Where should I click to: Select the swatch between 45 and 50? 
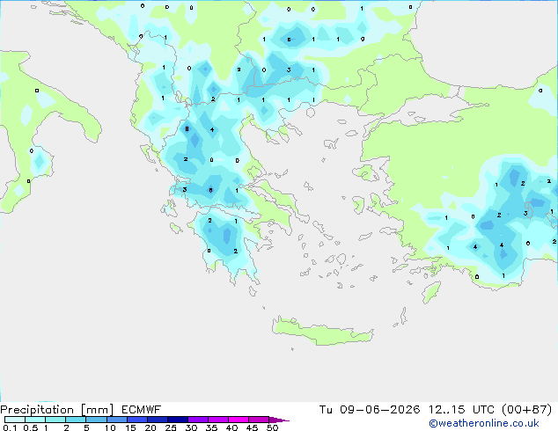coord(259,420)
